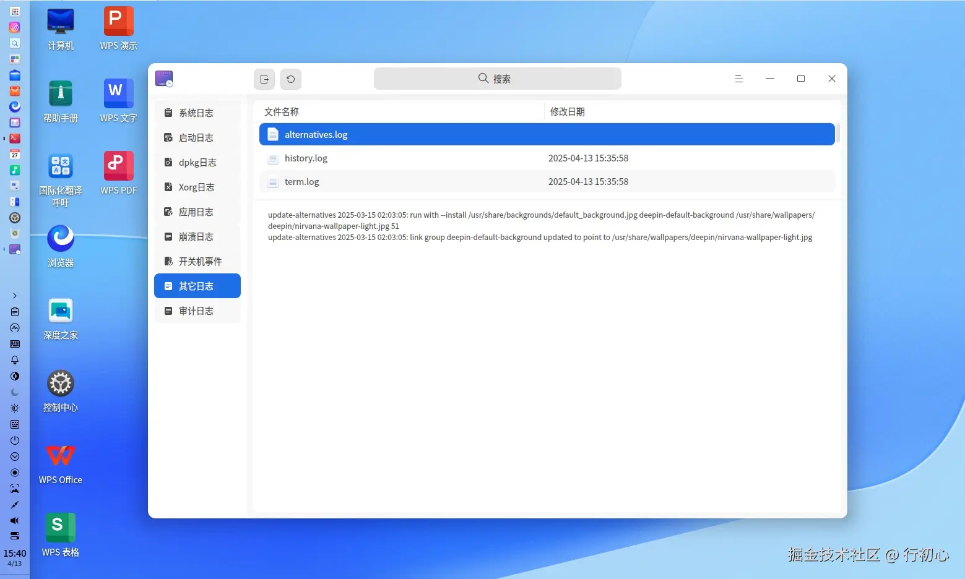965x579 pixels.
Task: Select dpkg日志 in the sidebar
Action: pyautogui.click(x=197, y=162)
